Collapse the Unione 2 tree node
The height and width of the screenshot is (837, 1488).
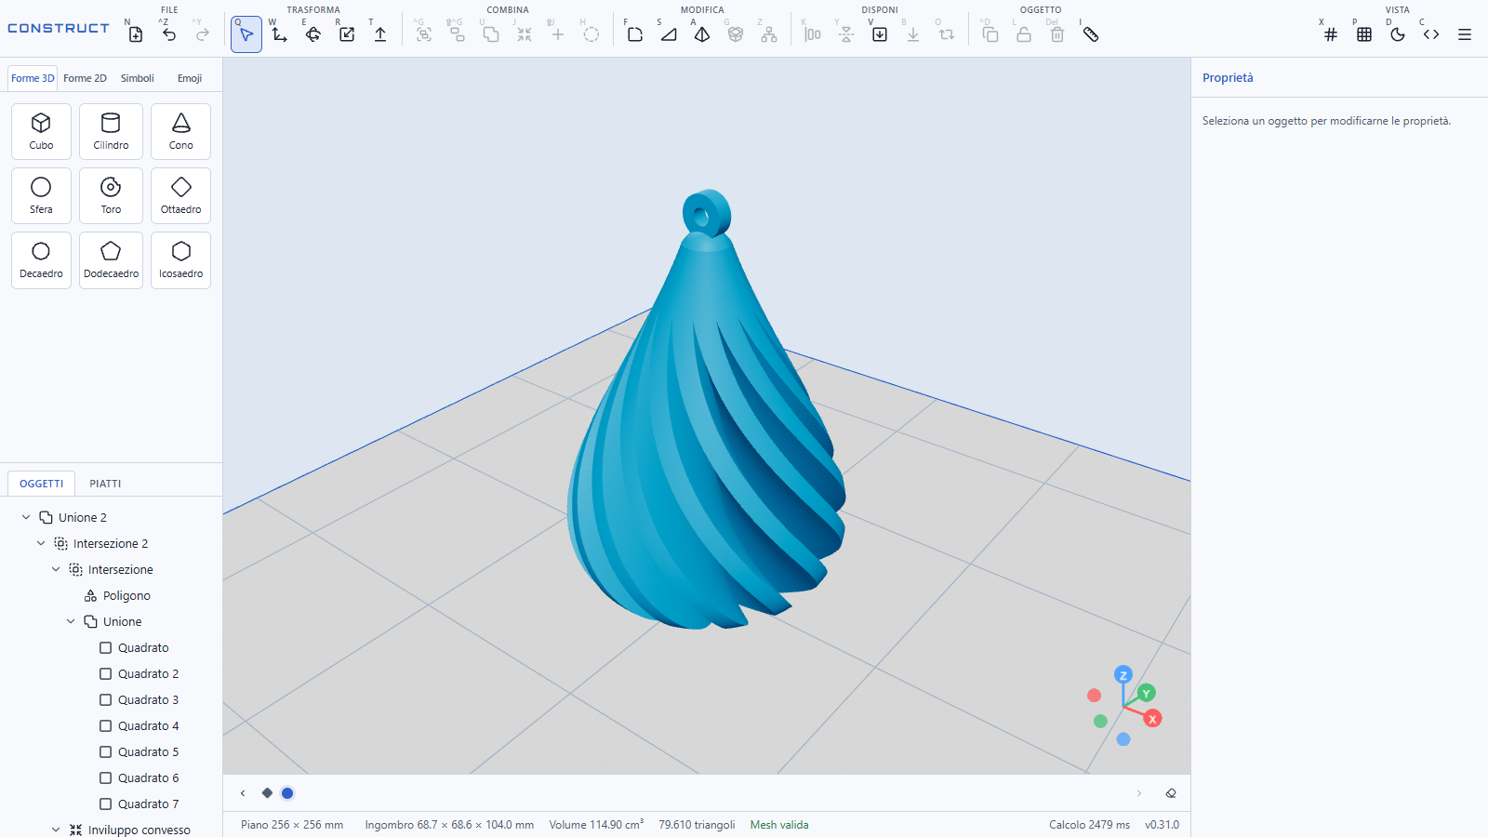26,517
